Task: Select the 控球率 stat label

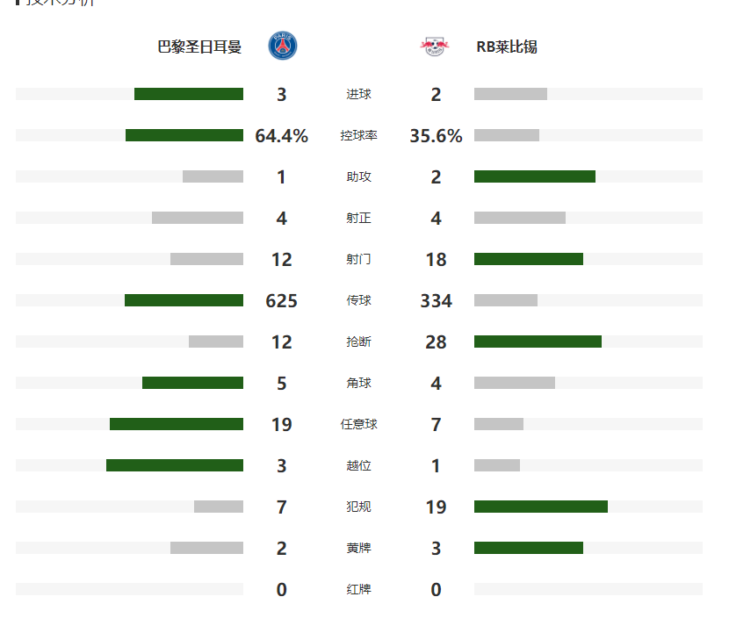Action: pyautogui.click(x=358, y=136)
